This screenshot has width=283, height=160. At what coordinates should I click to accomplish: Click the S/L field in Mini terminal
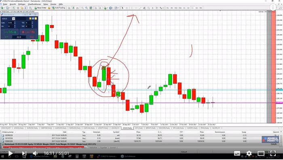pyautogui.click(x=11, y=26)
